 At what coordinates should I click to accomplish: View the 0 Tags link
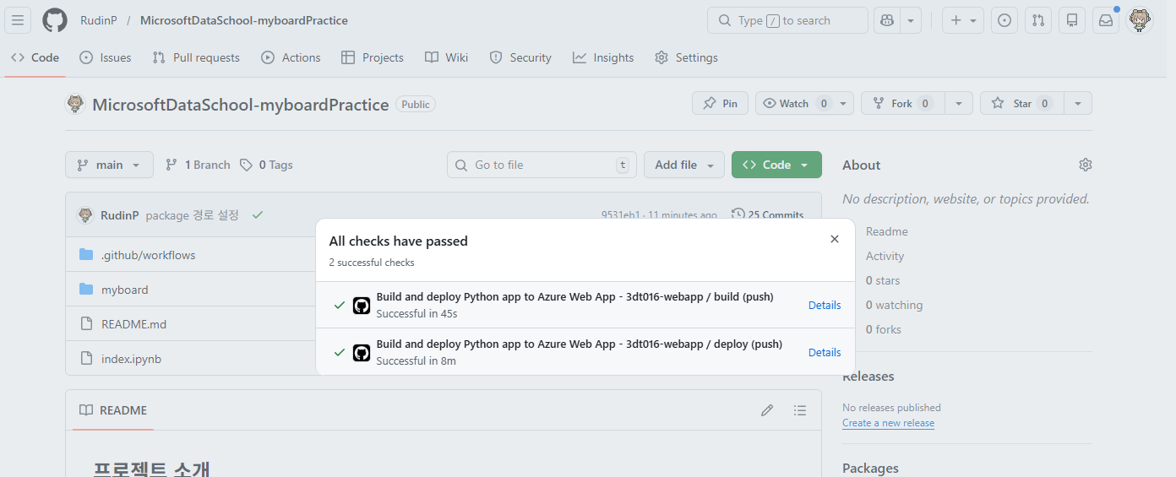point(266,165)
